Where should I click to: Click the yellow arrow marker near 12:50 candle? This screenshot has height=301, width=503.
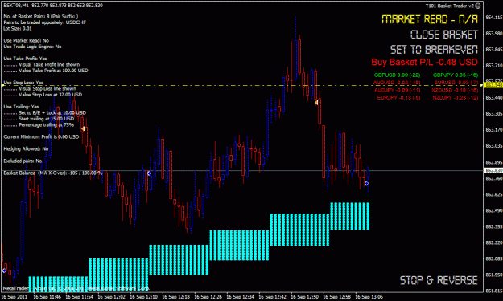coord(316,103)
